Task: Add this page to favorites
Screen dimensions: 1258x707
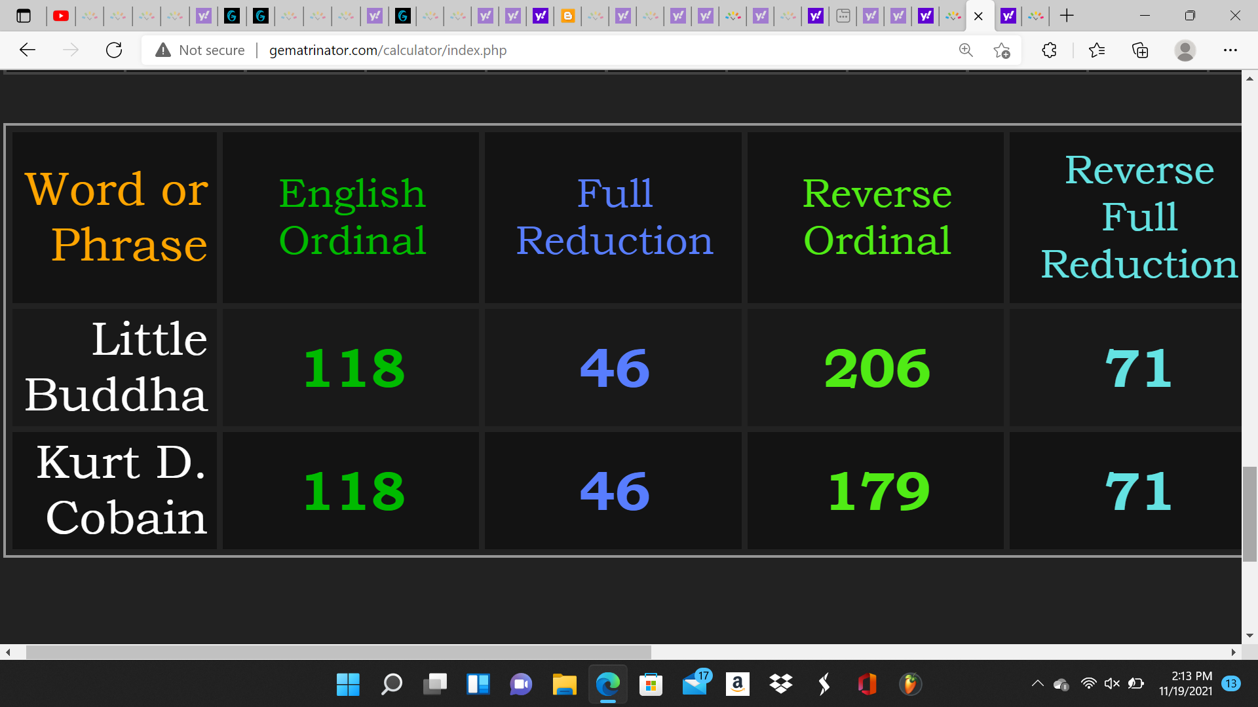Action: coord(1001,50)
